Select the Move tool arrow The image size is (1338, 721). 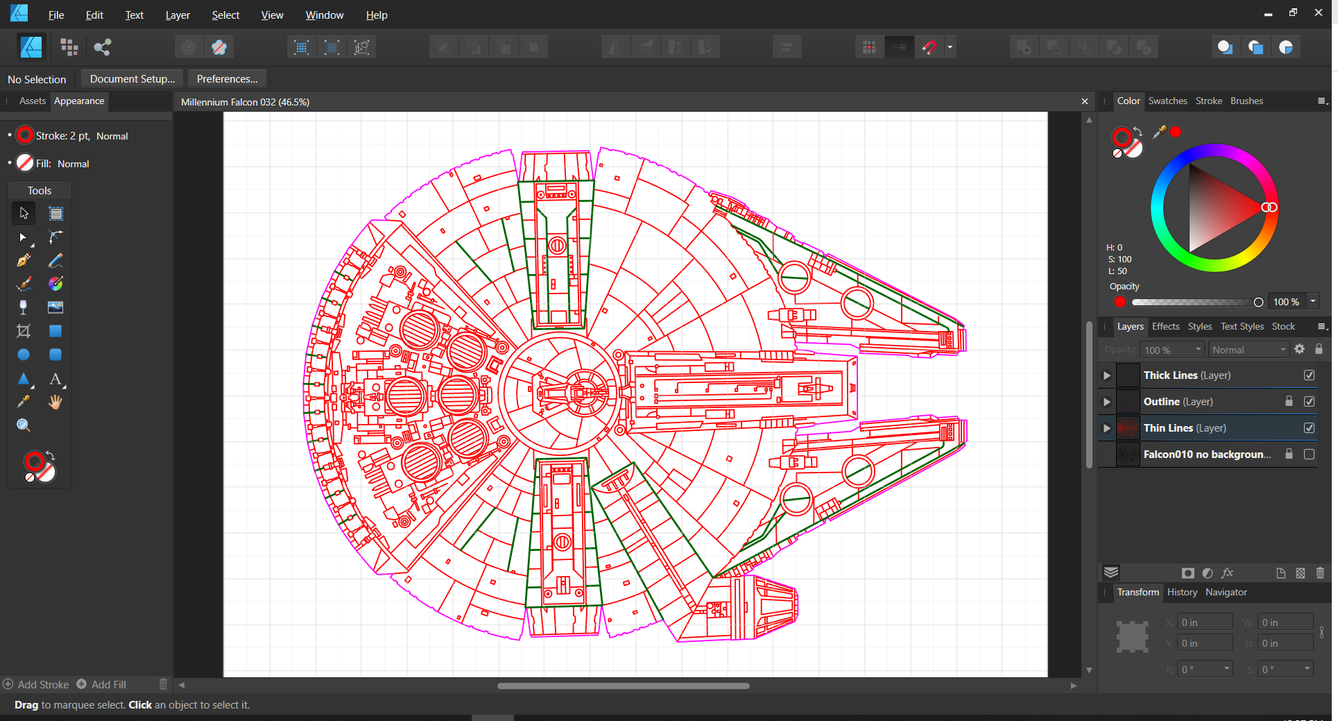[x=24, y=213]
